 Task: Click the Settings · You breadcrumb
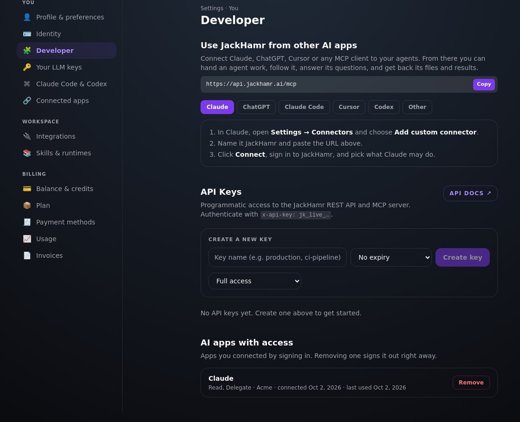[219, 8]
